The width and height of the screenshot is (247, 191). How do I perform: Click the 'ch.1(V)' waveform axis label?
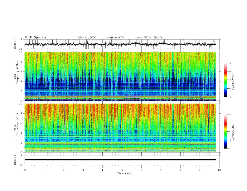(15, 44)
